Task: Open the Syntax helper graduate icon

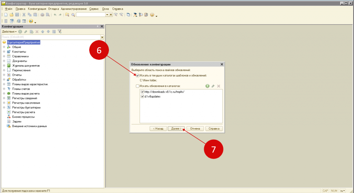Action: 135,15
